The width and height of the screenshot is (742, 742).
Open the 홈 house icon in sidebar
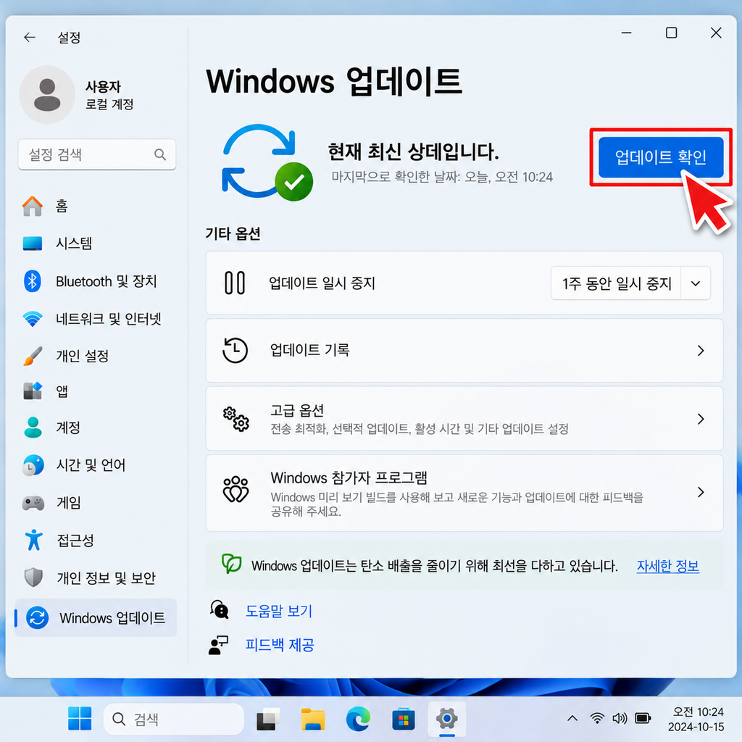tap(33, 206)
